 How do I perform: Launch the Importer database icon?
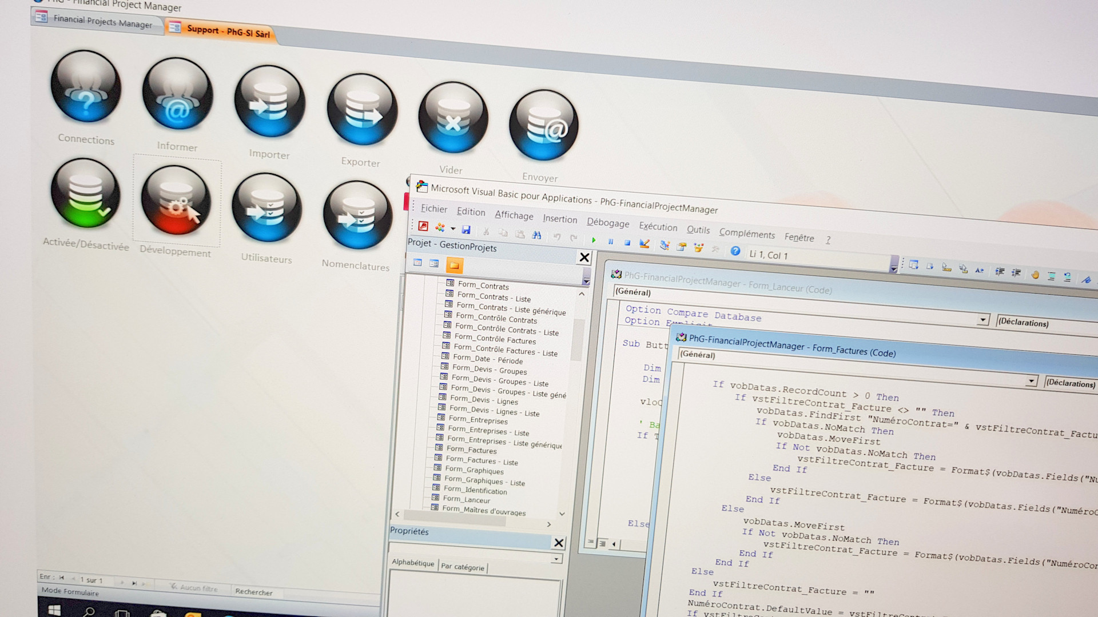pyautogui.click(x=269, y=101)
